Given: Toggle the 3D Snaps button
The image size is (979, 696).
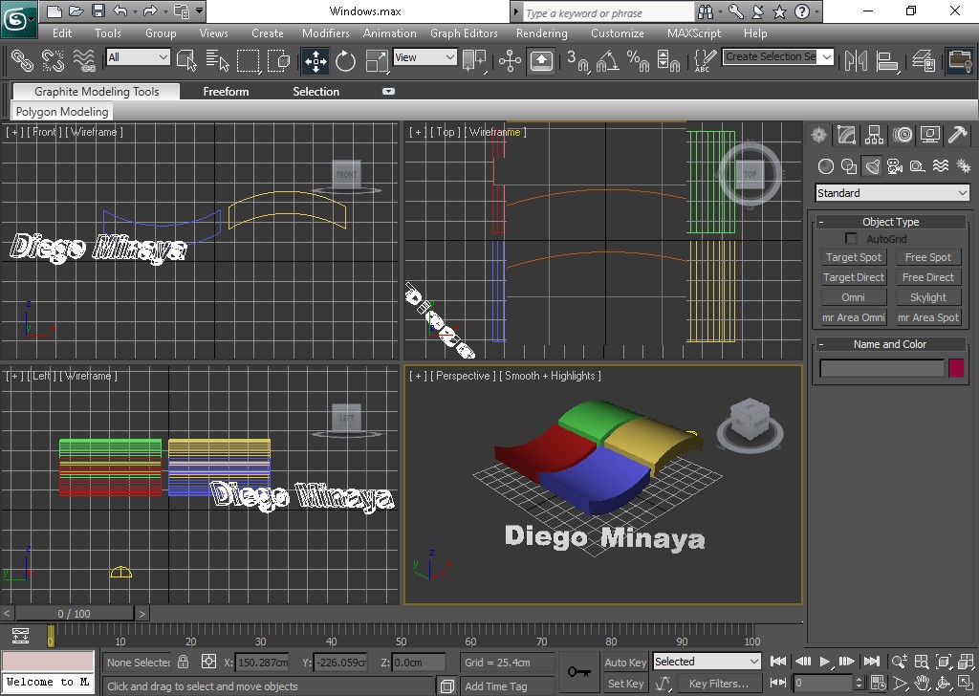Looking at the screenshot, I should (x=577, y=60).
